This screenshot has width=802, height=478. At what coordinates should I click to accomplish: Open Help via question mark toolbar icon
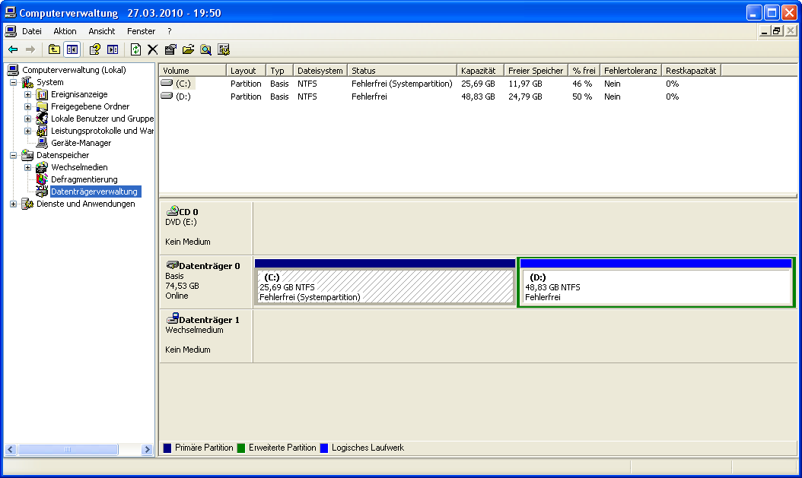(x=94, y=49)
